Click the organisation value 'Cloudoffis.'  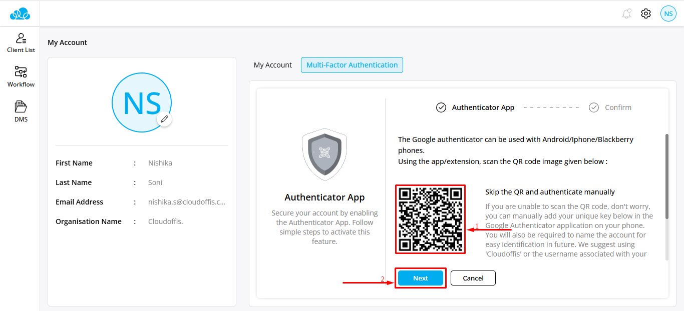click(x=166, y=221)
